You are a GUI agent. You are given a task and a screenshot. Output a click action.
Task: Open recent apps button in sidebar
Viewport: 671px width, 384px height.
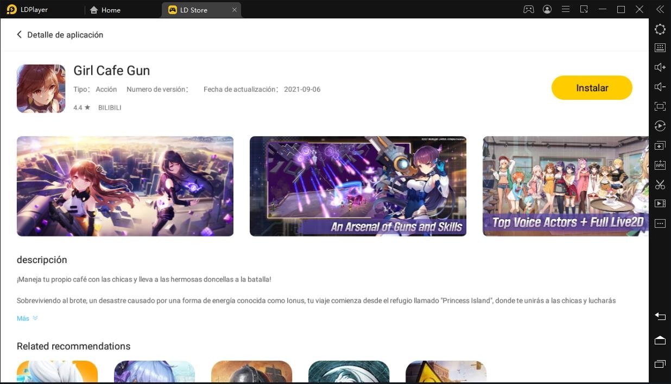tap(660, 363)
